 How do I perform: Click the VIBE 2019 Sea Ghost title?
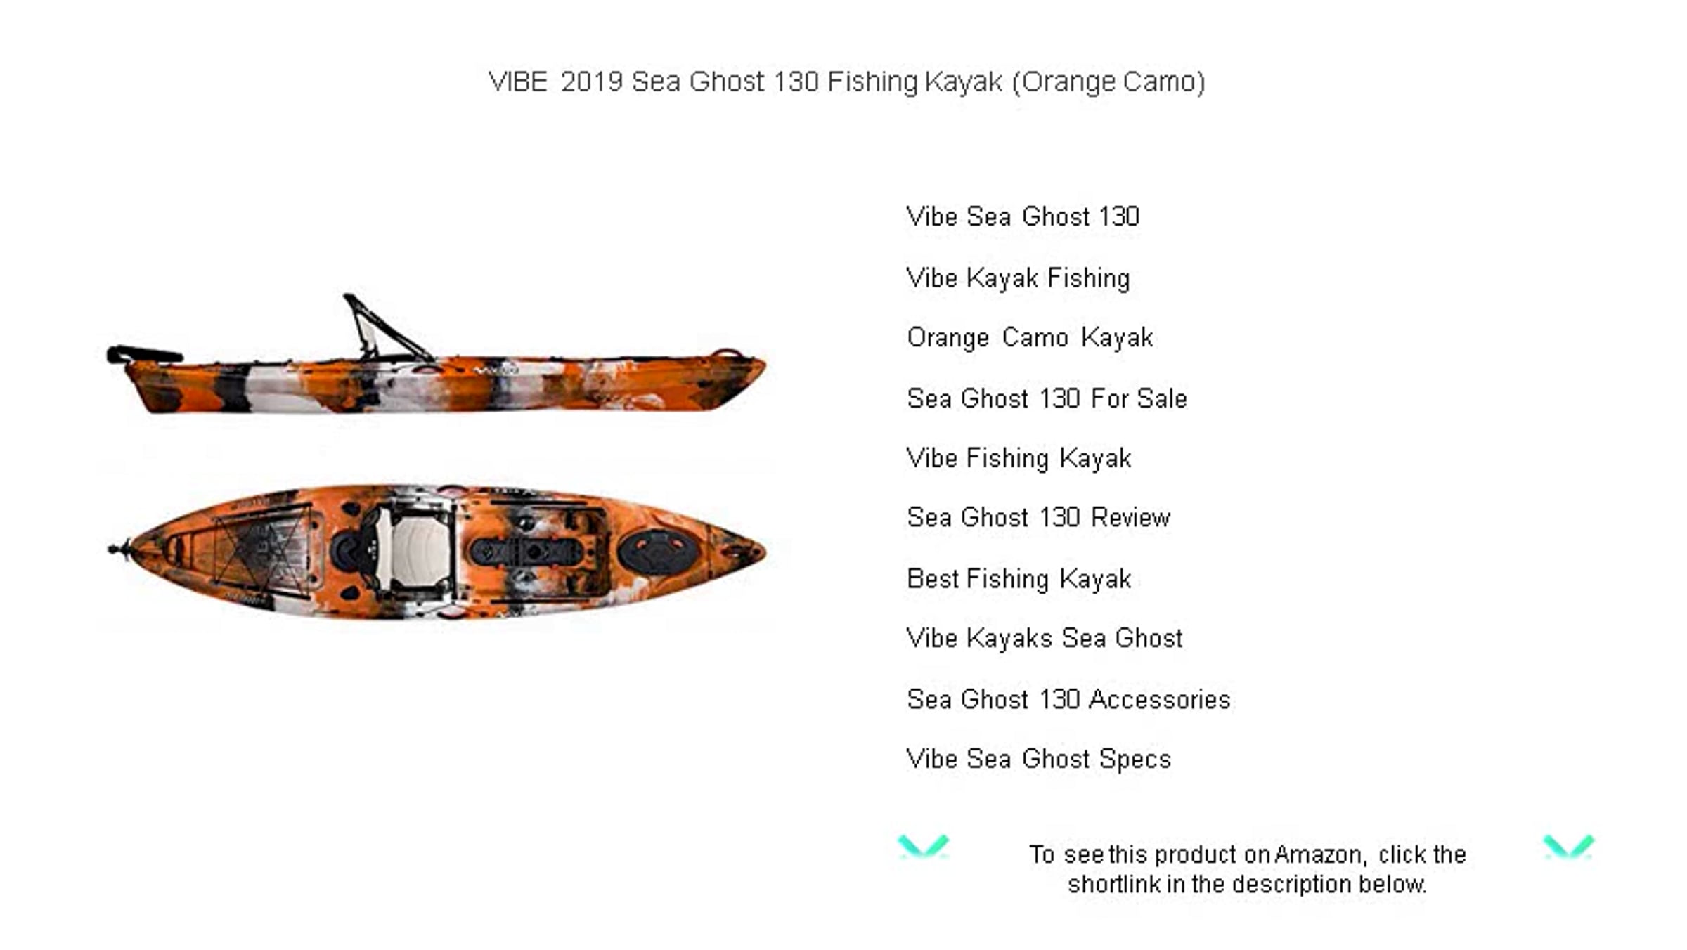coord(847,82)
